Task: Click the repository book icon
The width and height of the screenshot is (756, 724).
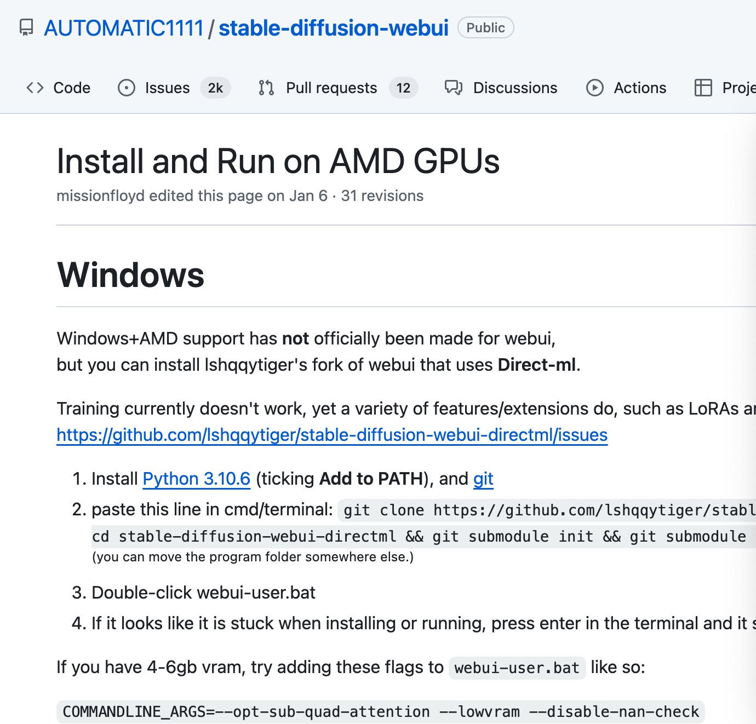Action: pos(26,27)
